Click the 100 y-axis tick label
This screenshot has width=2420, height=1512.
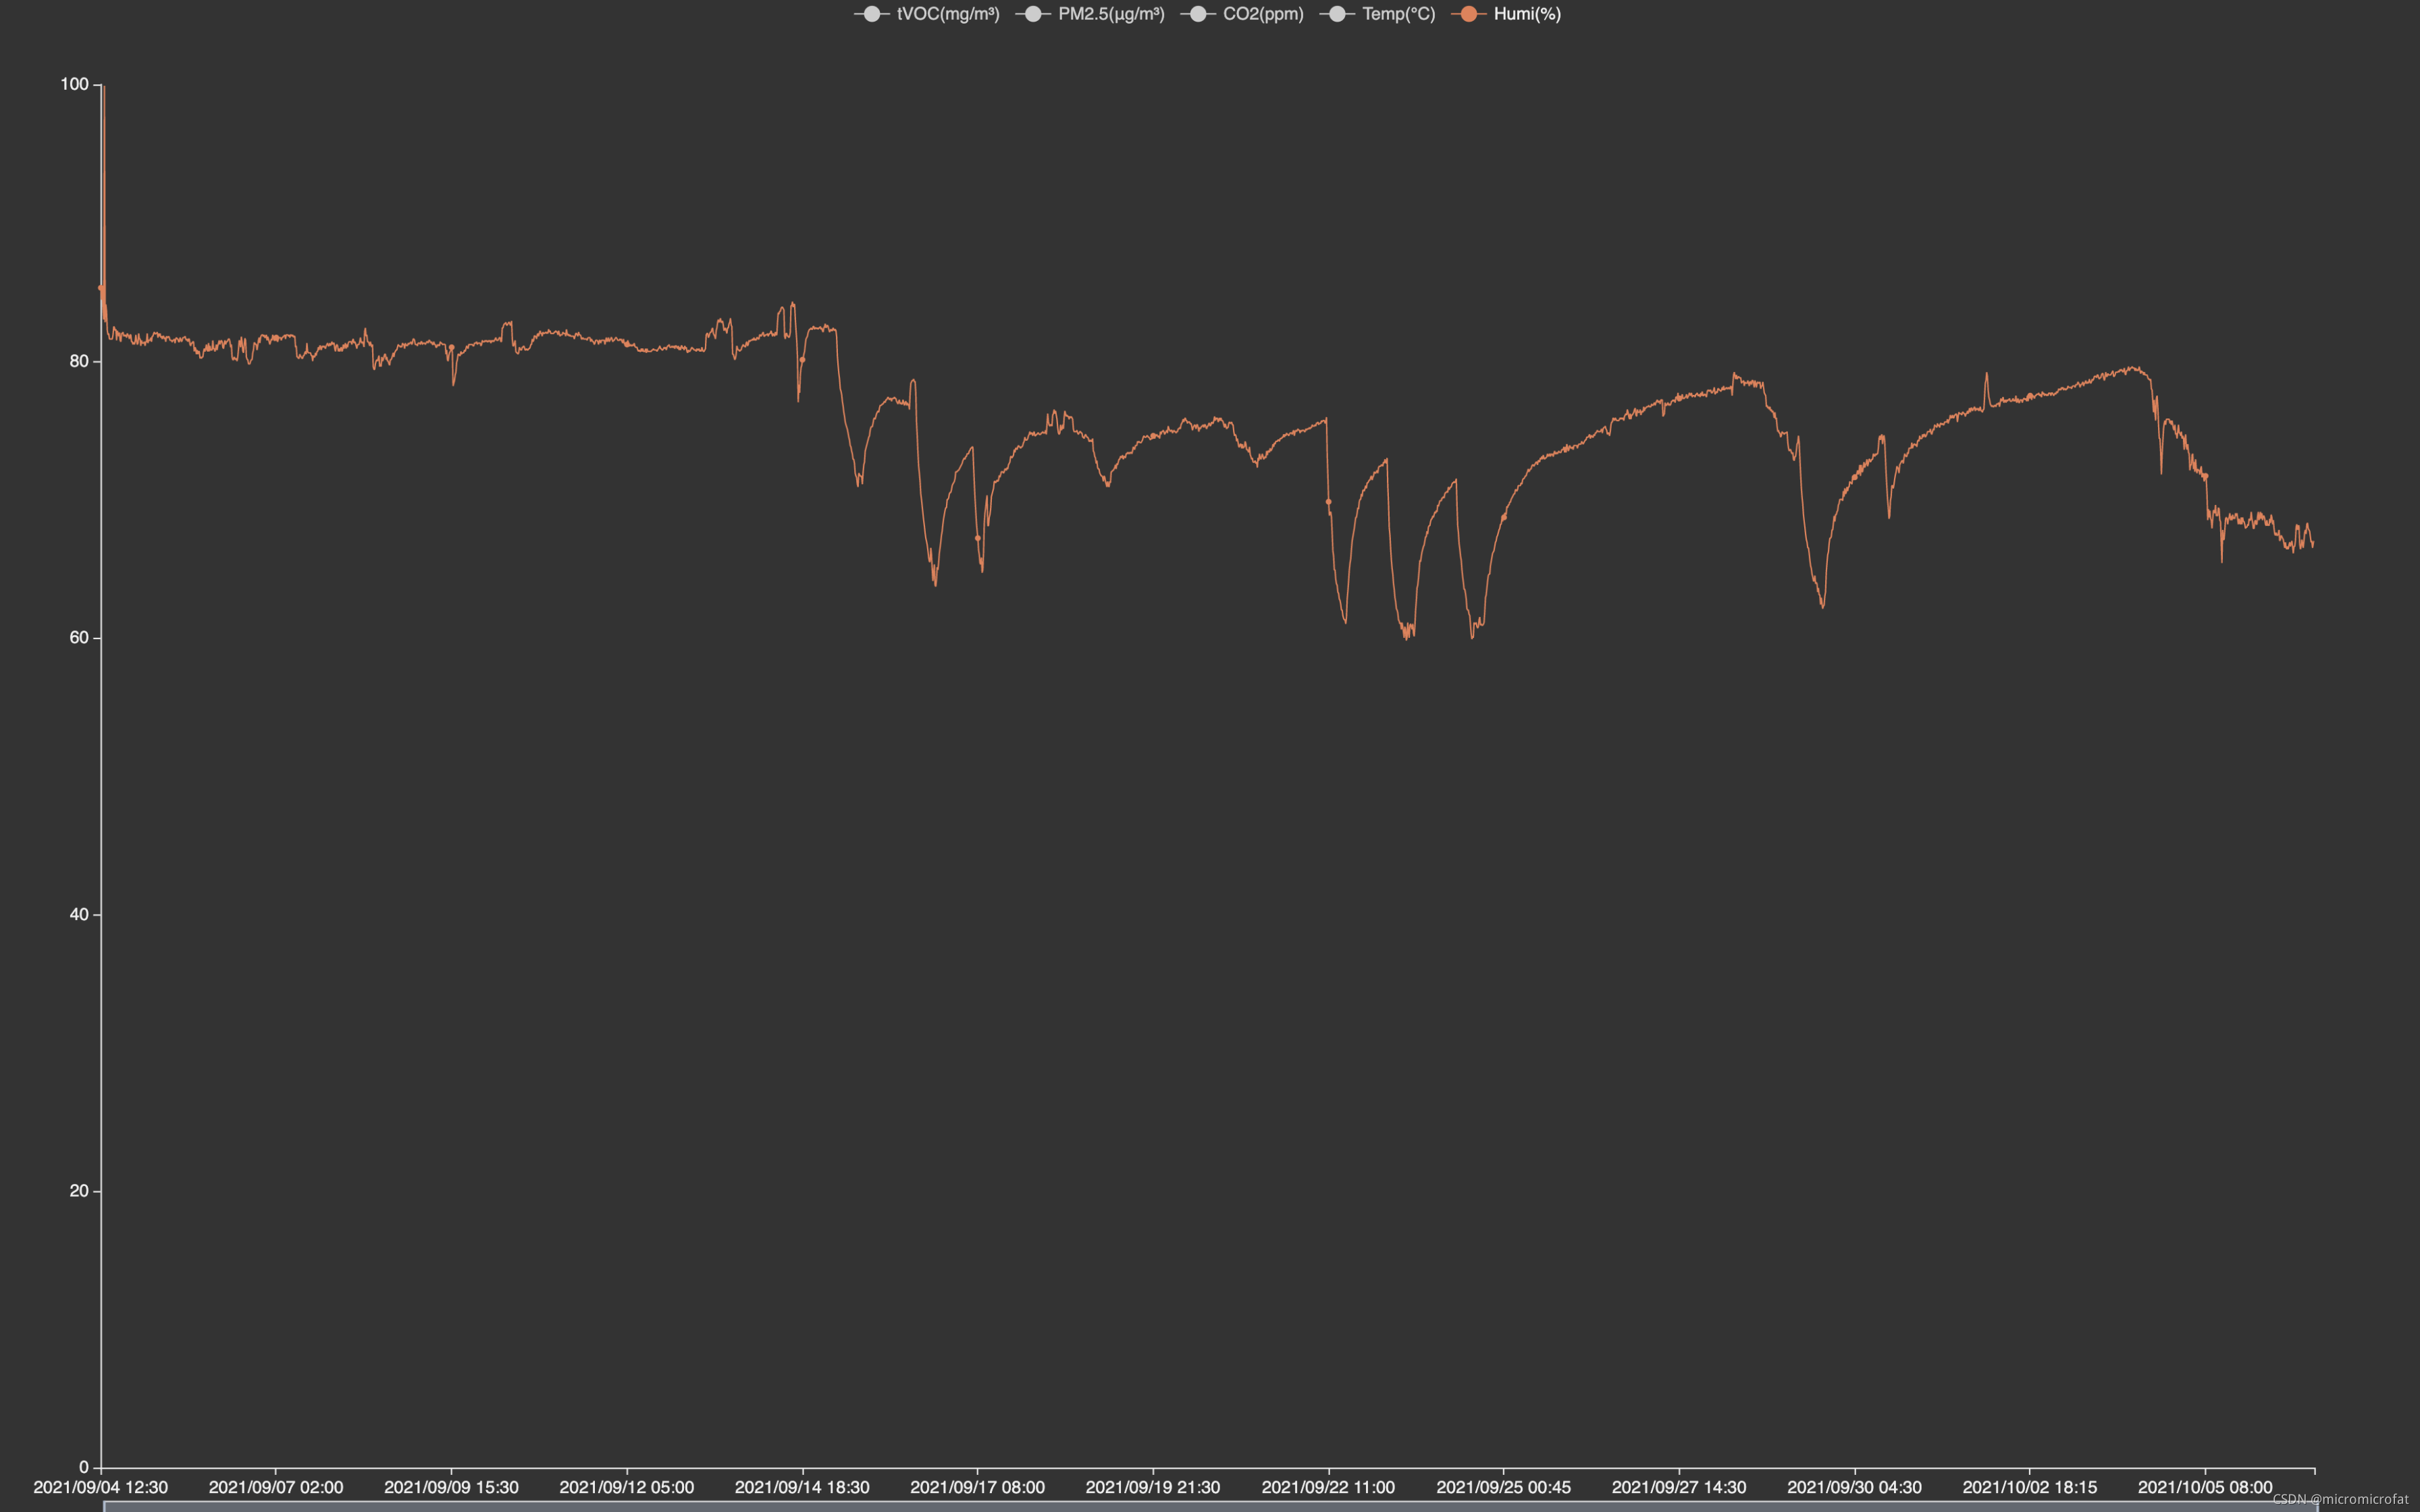pos(74,84)
